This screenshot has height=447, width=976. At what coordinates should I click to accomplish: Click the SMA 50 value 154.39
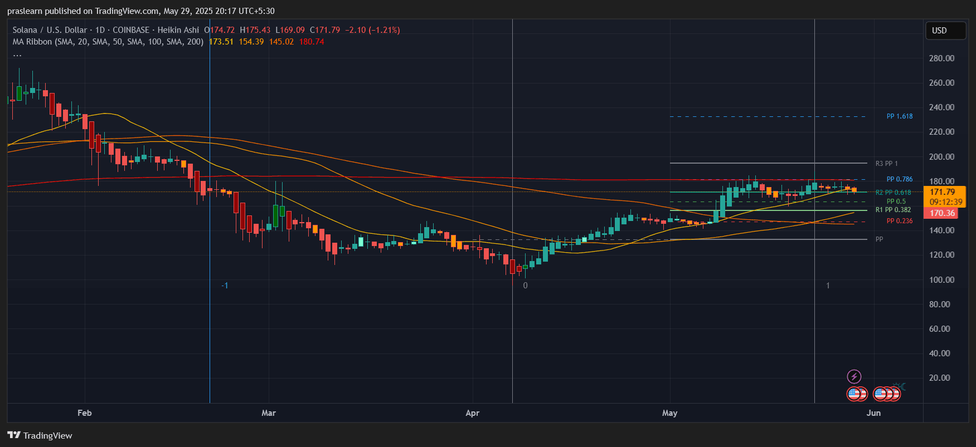[251, 42]
